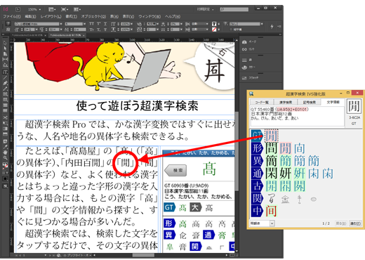Screen dimensions: 365x260
Task: Open the ウィンドウ(W) menu
Action: 150,16
